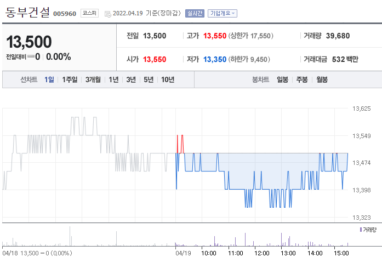
Task: Click the 11:00 time axis label
Action: pyautogui.click(x=235, y=253)
